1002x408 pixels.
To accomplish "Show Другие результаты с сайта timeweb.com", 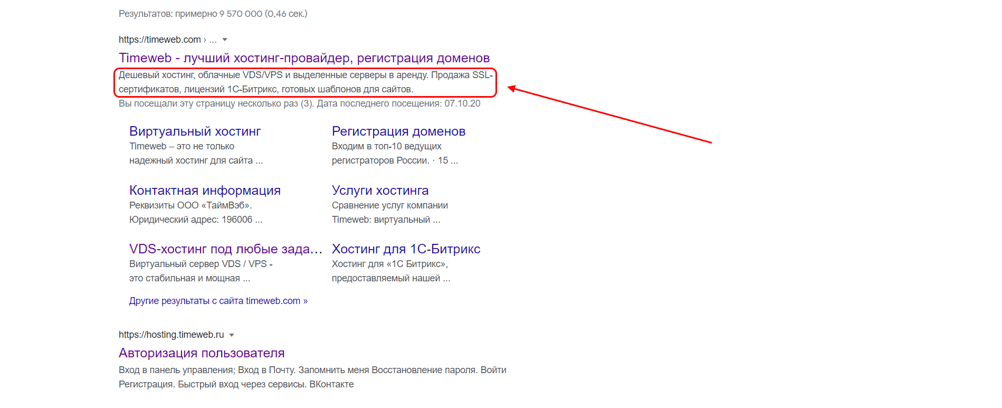I will 218,301.
